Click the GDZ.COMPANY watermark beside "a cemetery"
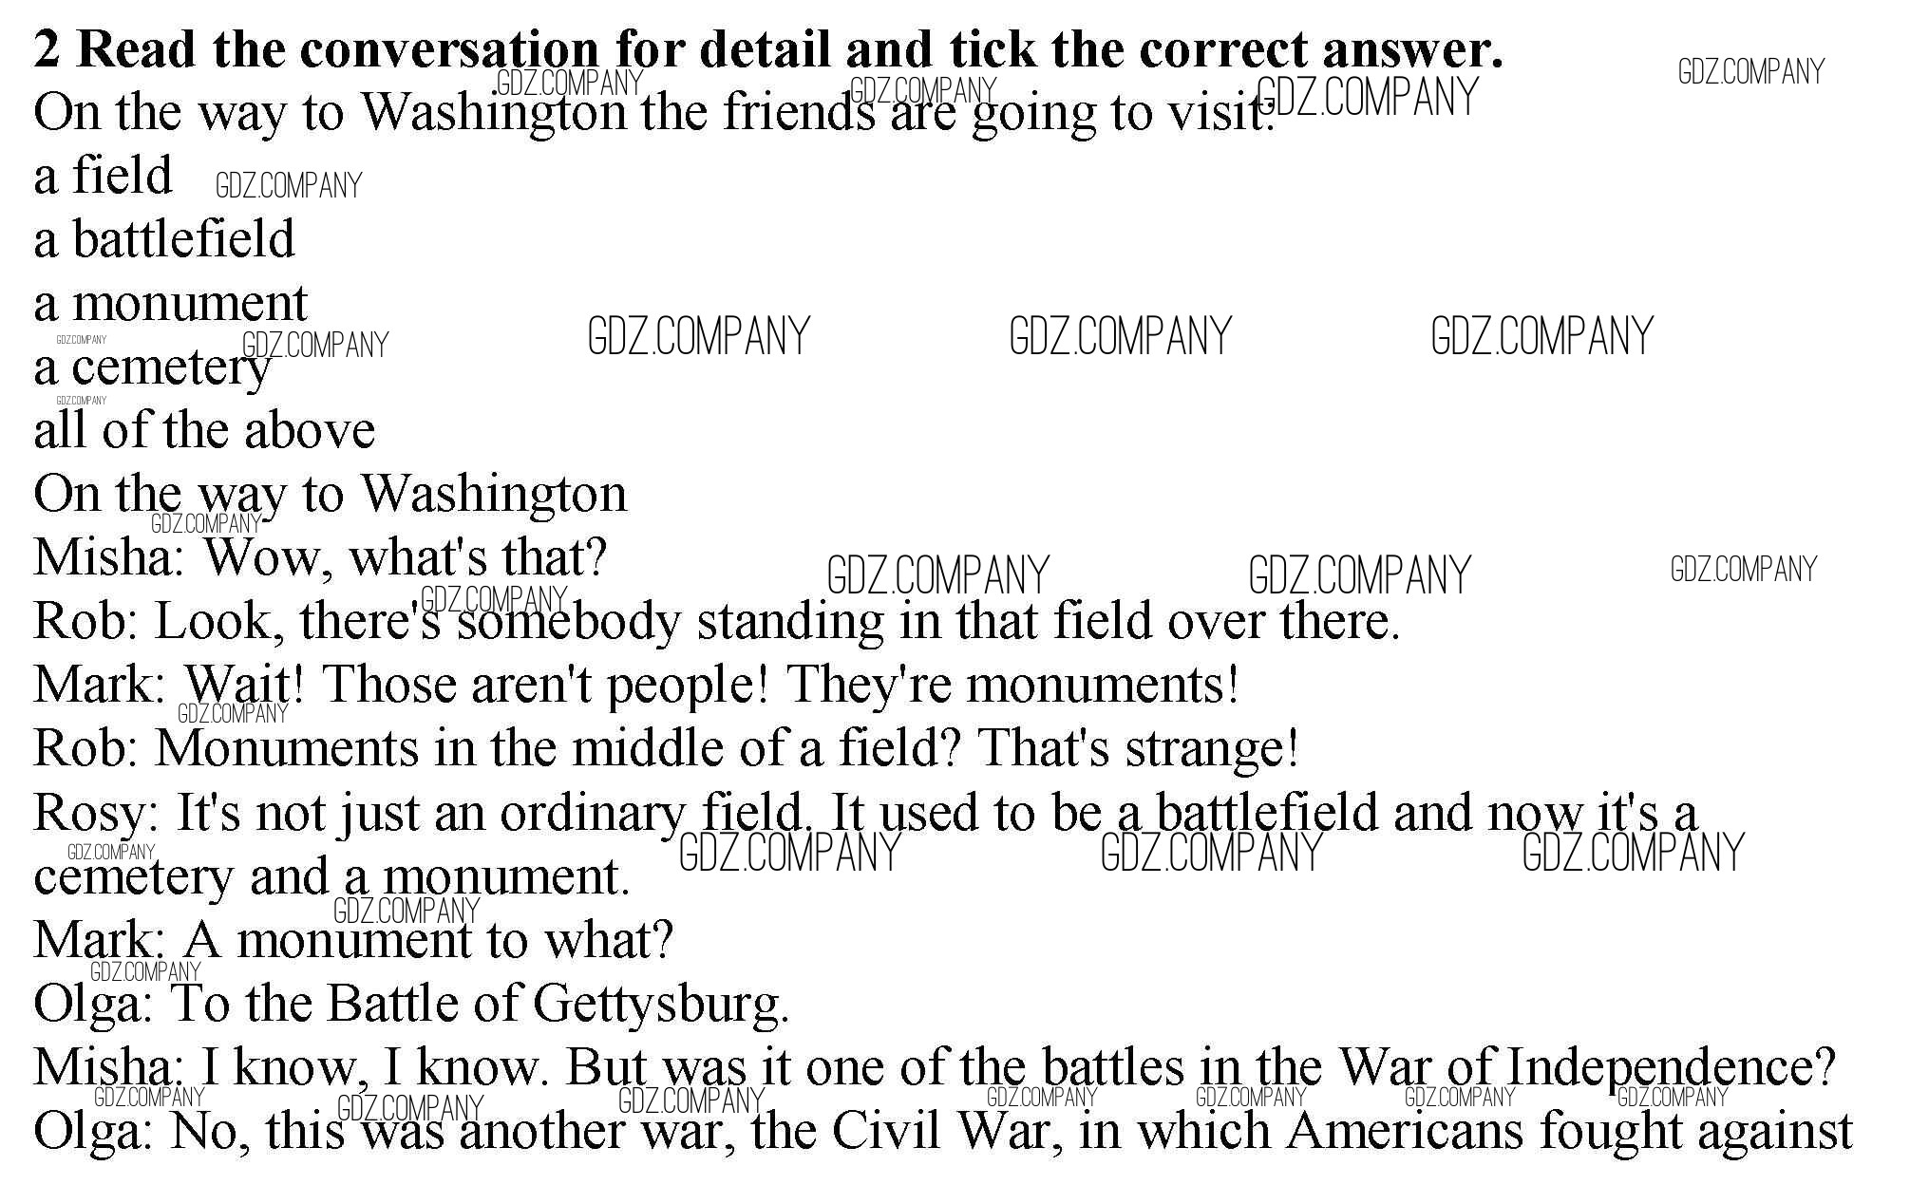Image resolution: width=1910 pixels, height=1185 pixels. coord(315,346)
